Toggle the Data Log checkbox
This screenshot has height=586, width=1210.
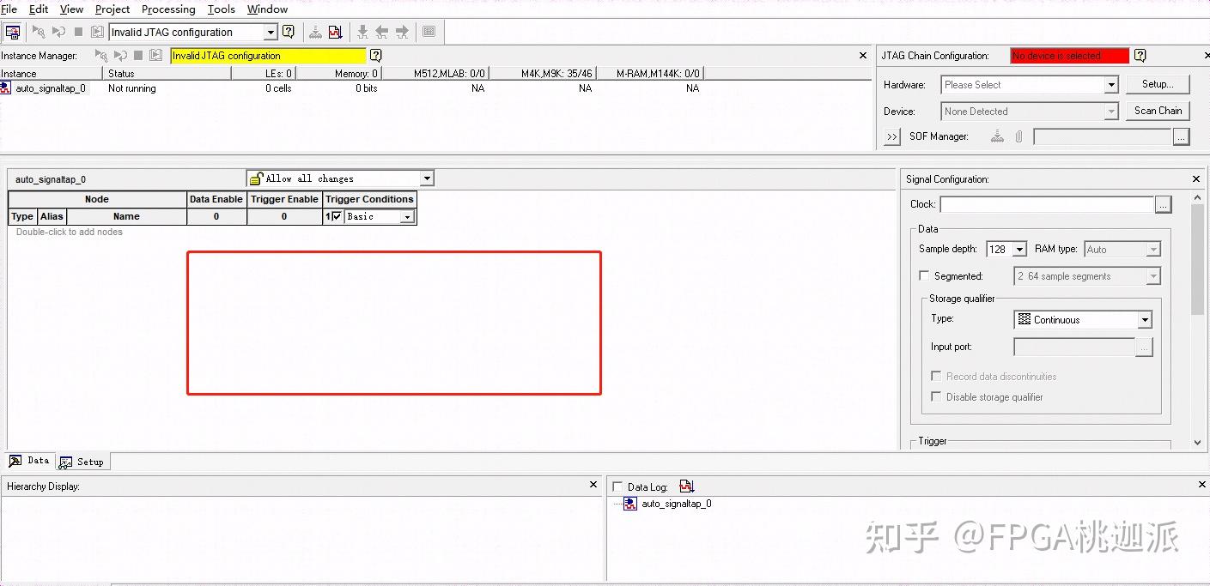[617, 487]
